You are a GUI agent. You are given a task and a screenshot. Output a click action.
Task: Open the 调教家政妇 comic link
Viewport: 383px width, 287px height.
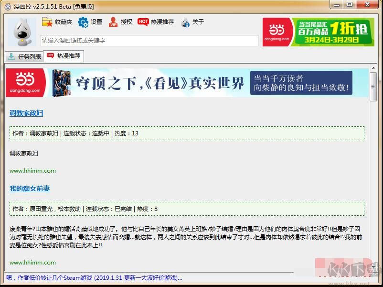[x=26, y=113]
